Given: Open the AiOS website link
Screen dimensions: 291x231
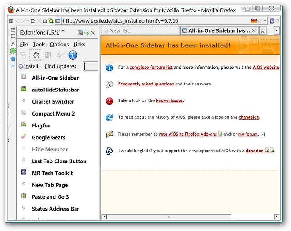Looking at the screenshot, I should [x=266, y=67].
